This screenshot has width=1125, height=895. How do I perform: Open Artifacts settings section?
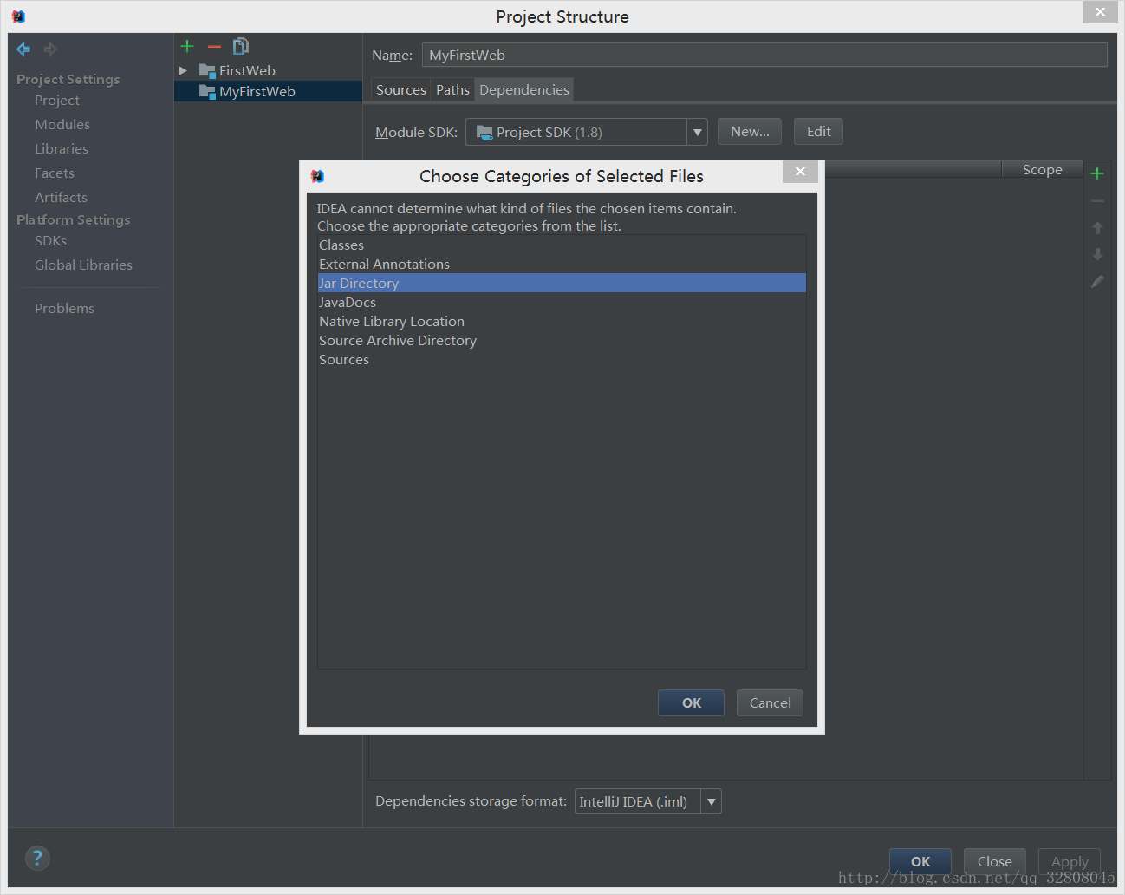(x=61, y=197)
